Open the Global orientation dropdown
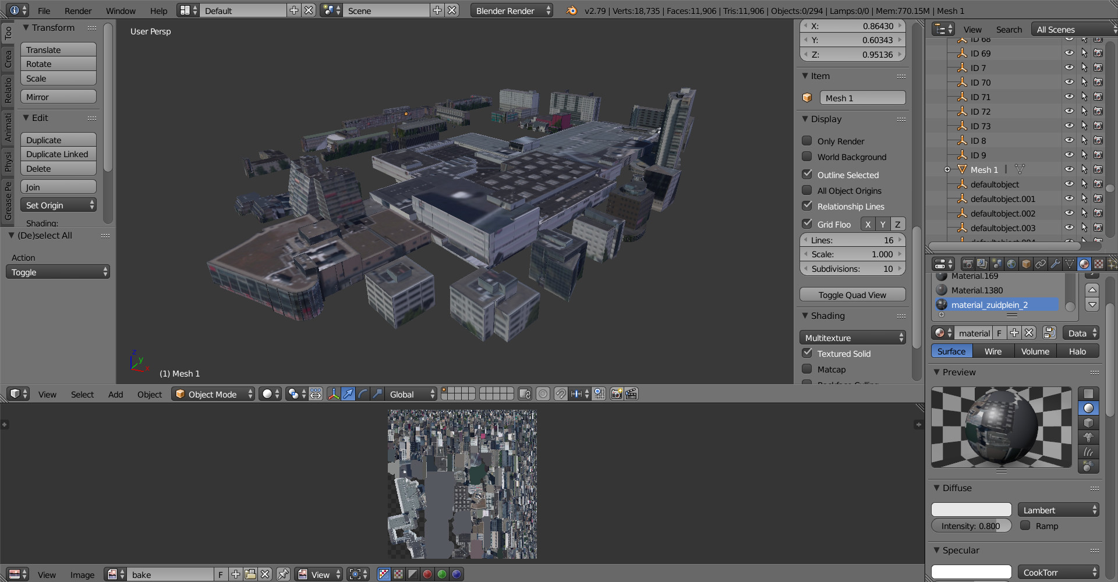This screenshot has height=582, width=1118. click(411, 394)
